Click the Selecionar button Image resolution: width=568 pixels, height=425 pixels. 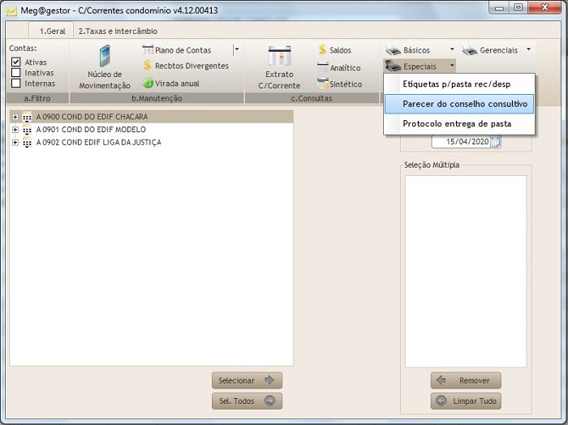point(247,380)
